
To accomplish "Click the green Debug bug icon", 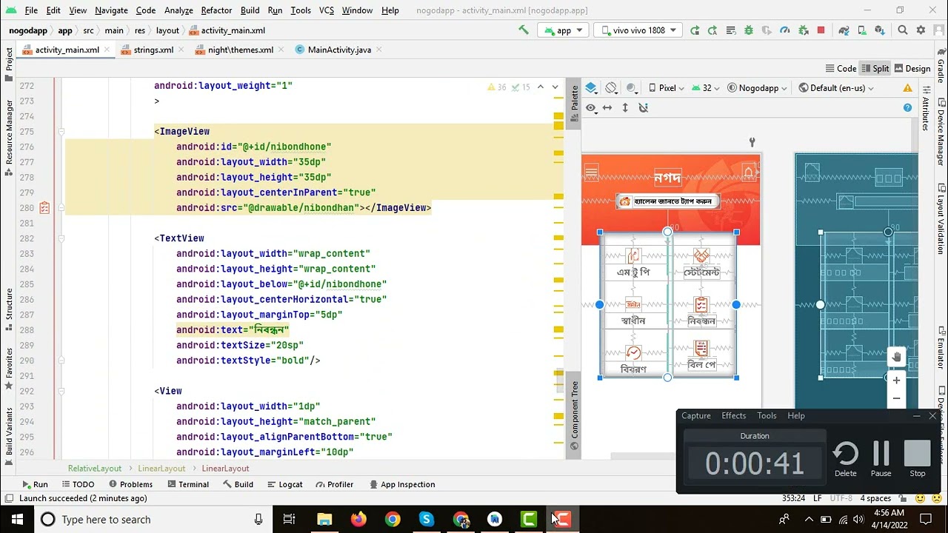I will (x=749, y=30).
